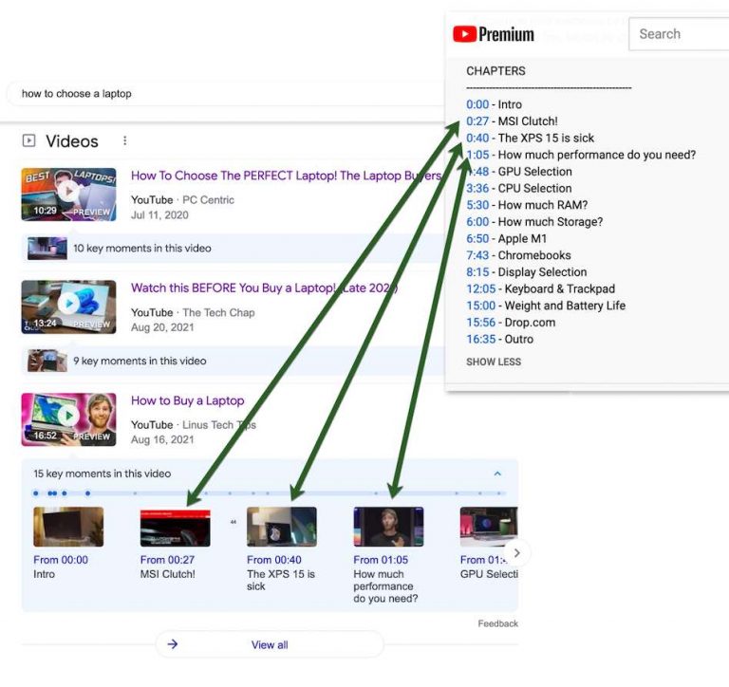The width and height of the screenshot is (729, 687).
Task: Click SHOW LESS under chapters
Action: 494,362
